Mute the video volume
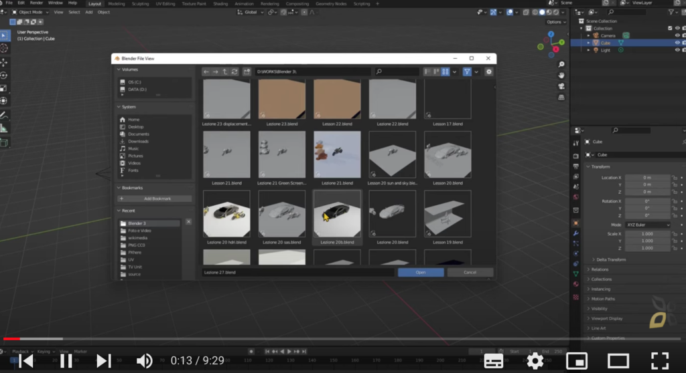 144,361
